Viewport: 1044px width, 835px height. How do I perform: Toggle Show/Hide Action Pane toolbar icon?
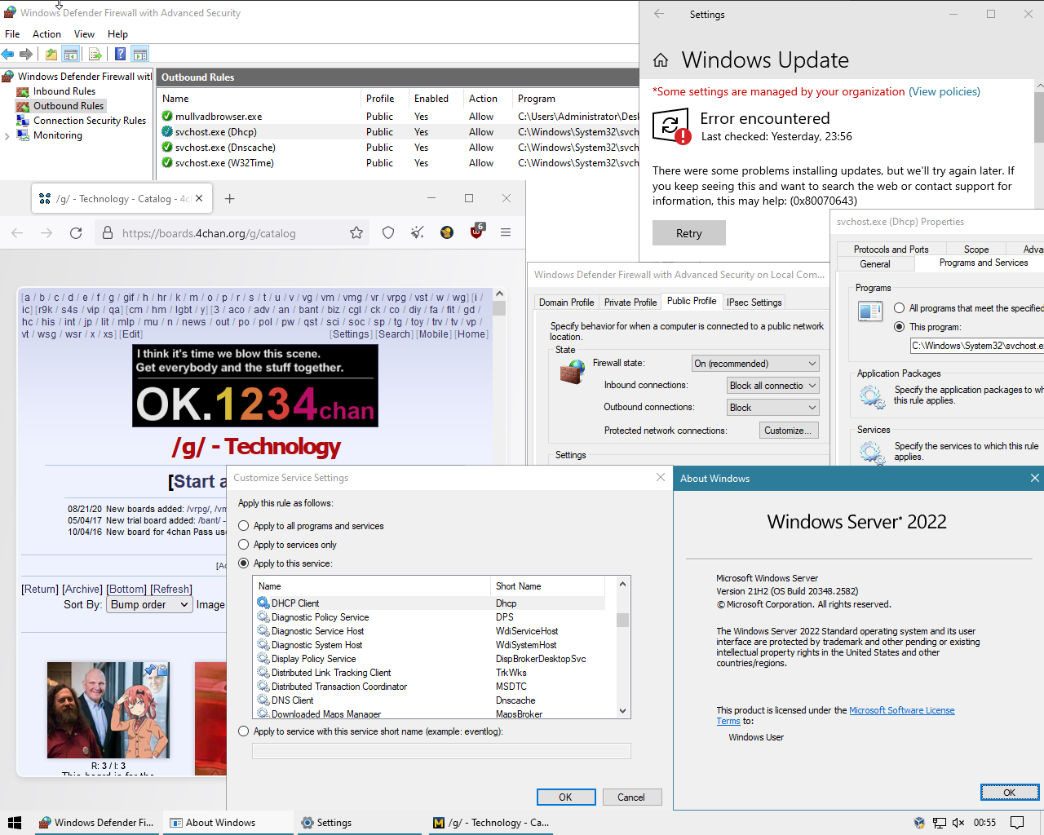(140, 54)
